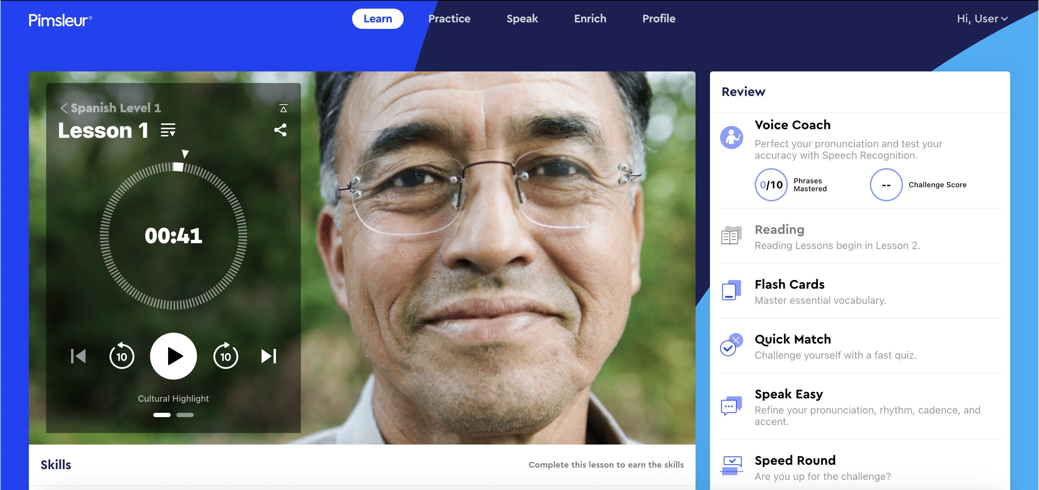1039x490 pixels.
Task: Switch to the Practice tab
Action: (x=449, y=19)
